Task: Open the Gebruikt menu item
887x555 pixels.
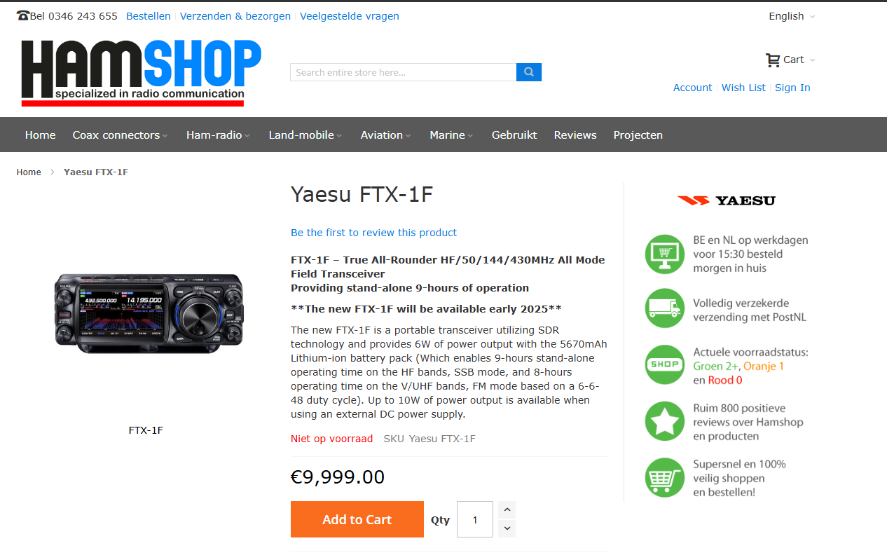Action: [514, 135]
